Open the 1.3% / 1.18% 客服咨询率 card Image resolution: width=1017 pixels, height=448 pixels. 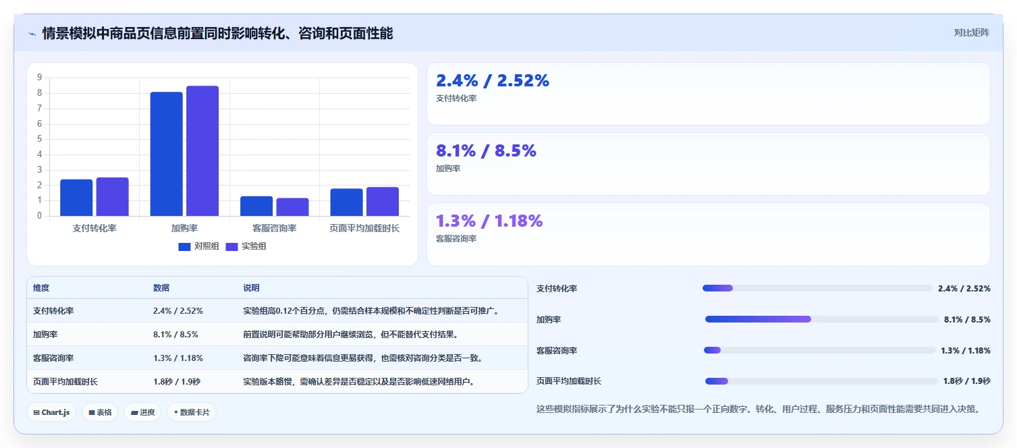pyautogui.click(x=709, y=234)
